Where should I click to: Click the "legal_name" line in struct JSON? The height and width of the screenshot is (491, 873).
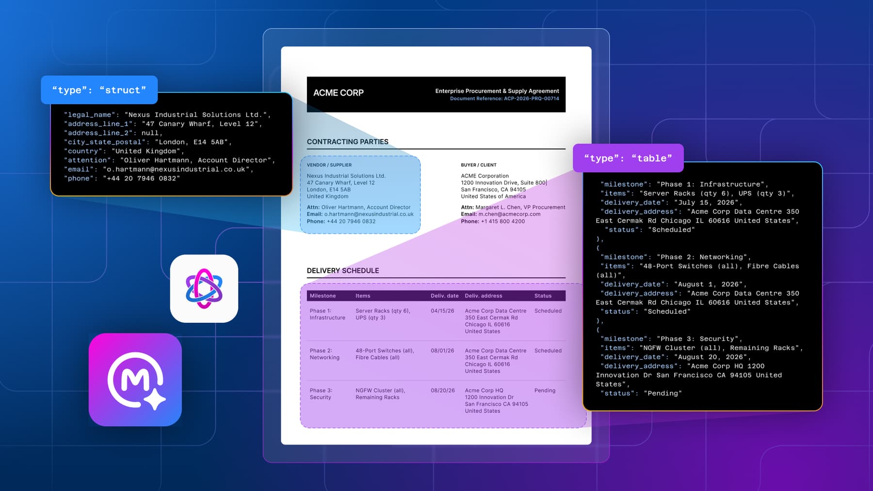[x=167, y=115]
